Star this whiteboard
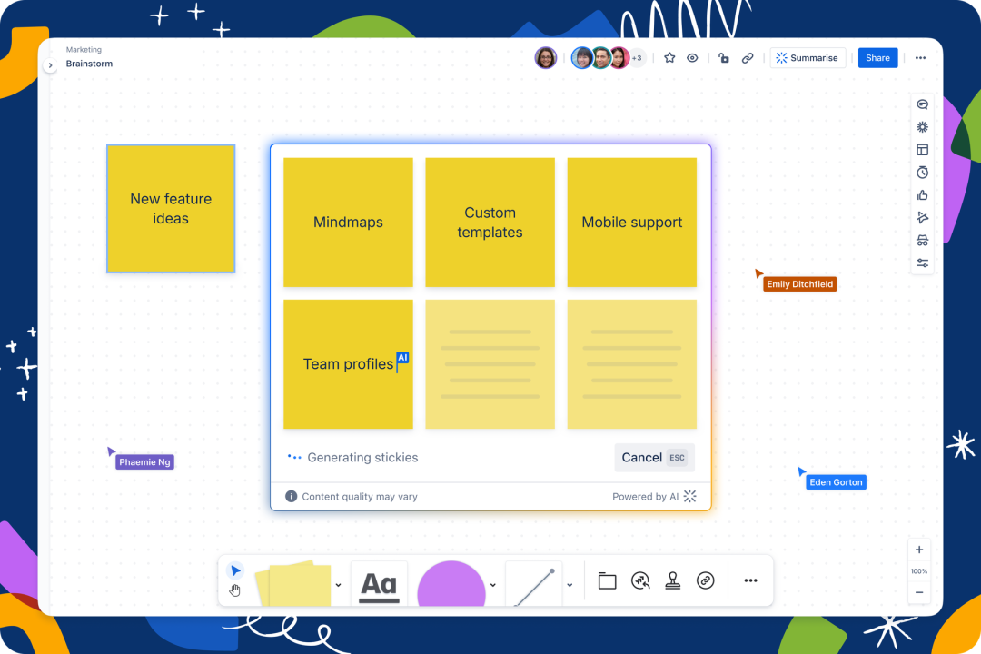The image size is (981, 654). click(x=669, y=57)
